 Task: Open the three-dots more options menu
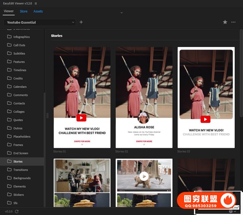[233, 22]
